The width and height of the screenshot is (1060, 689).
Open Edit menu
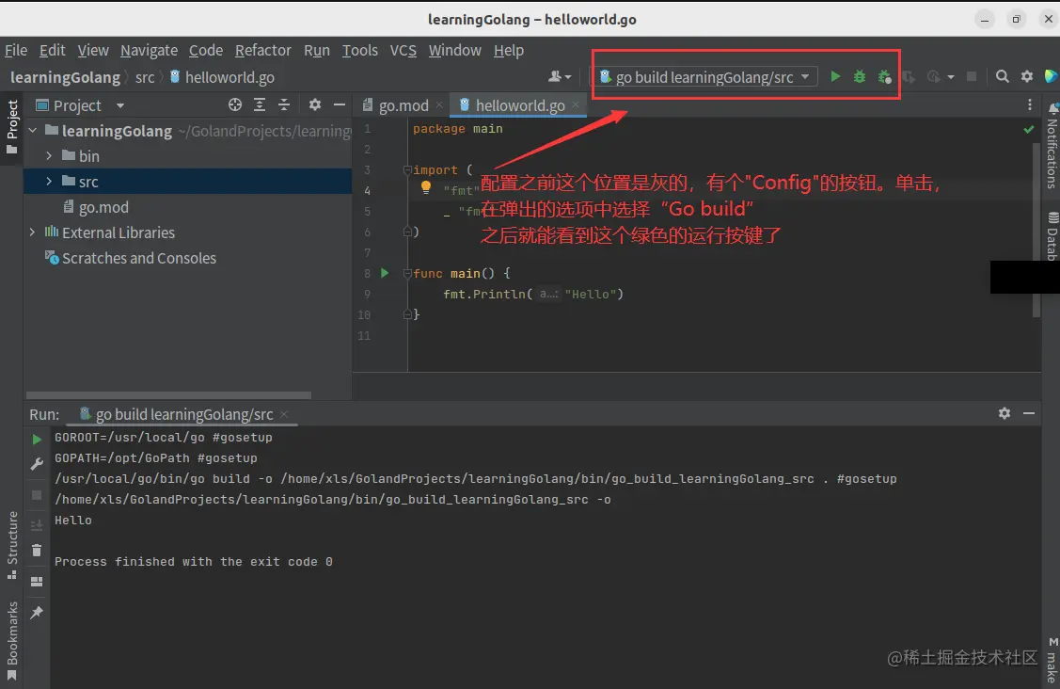click(x=52, y=50)
